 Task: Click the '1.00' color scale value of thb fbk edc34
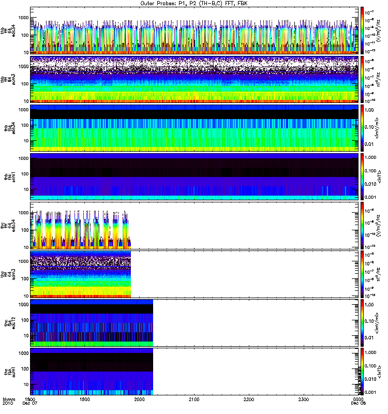[369, 110]
